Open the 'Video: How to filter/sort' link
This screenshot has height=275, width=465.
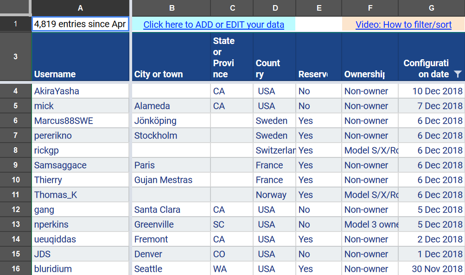[x=403, y=25]
